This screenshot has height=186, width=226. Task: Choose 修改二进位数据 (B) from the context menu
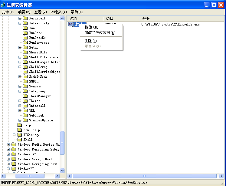point(101,33)
